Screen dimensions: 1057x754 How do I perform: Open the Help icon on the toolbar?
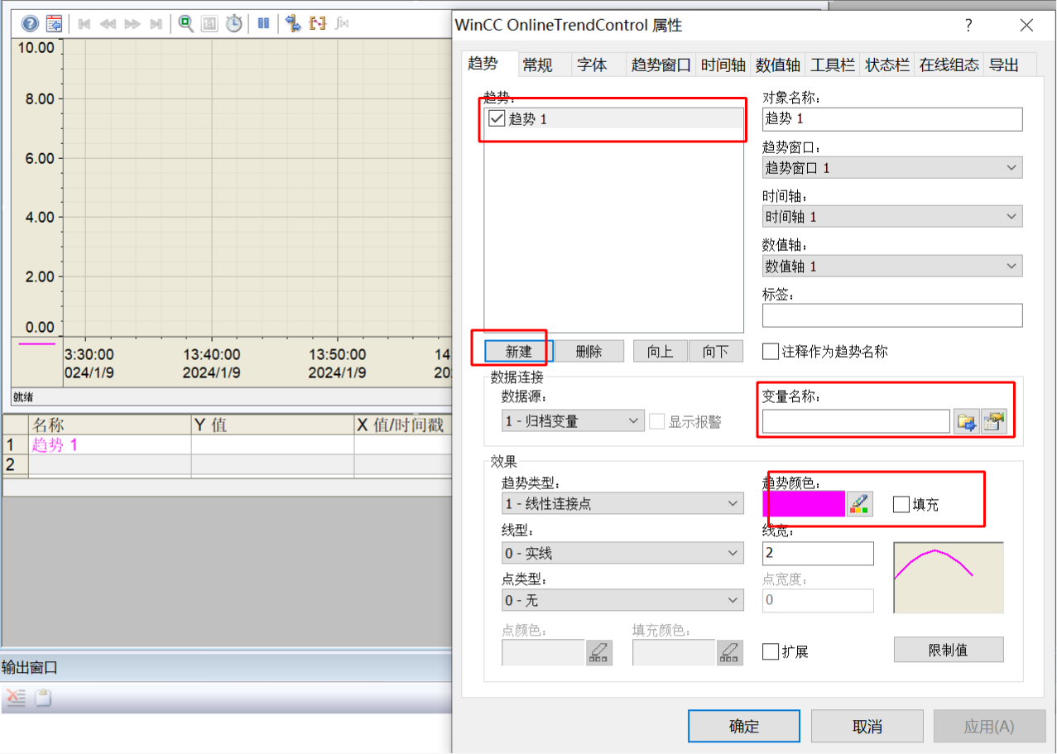31,23
